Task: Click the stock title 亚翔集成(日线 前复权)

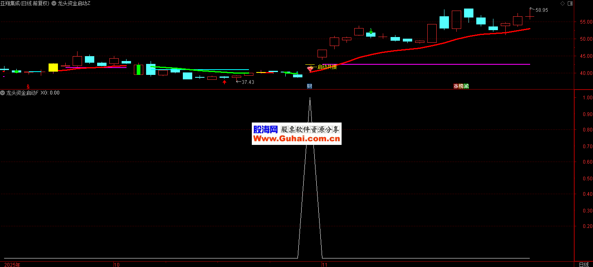Action: click(x=24, y=3)
